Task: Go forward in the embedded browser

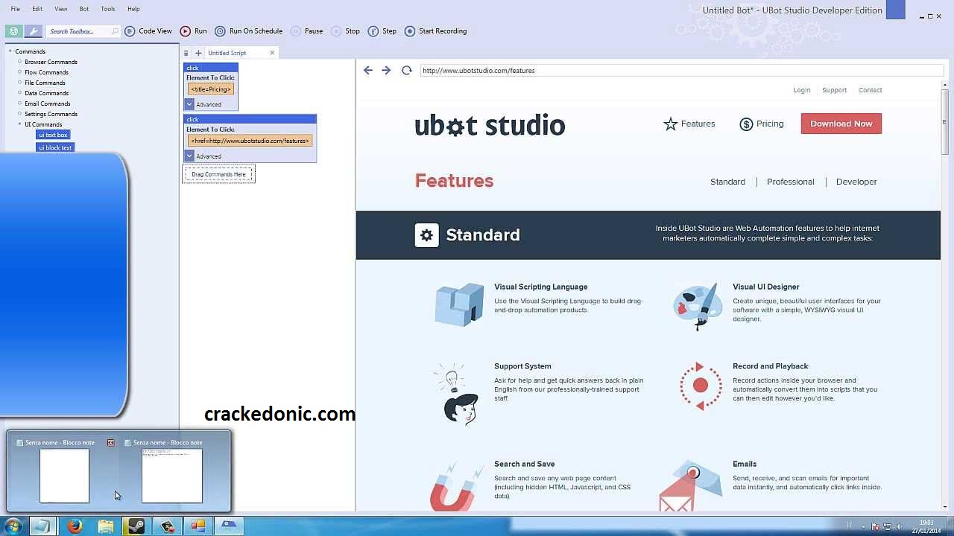Action: [x=386, y=70]
